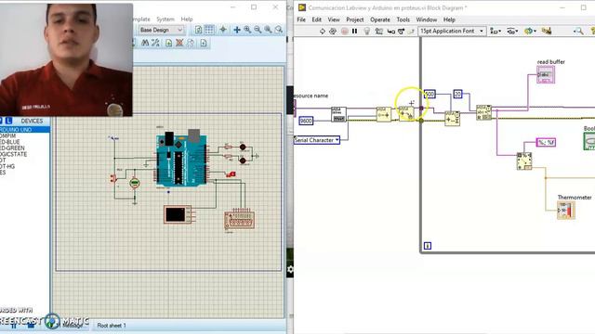Viewport: 595px width, 334px height.
Task: Open the LabVIEW Help menu
Action: coord(449,19)
